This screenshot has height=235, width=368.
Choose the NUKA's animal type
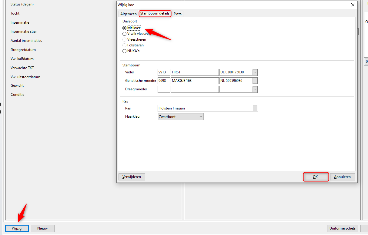pyautogui.click(x=124, y=51)
